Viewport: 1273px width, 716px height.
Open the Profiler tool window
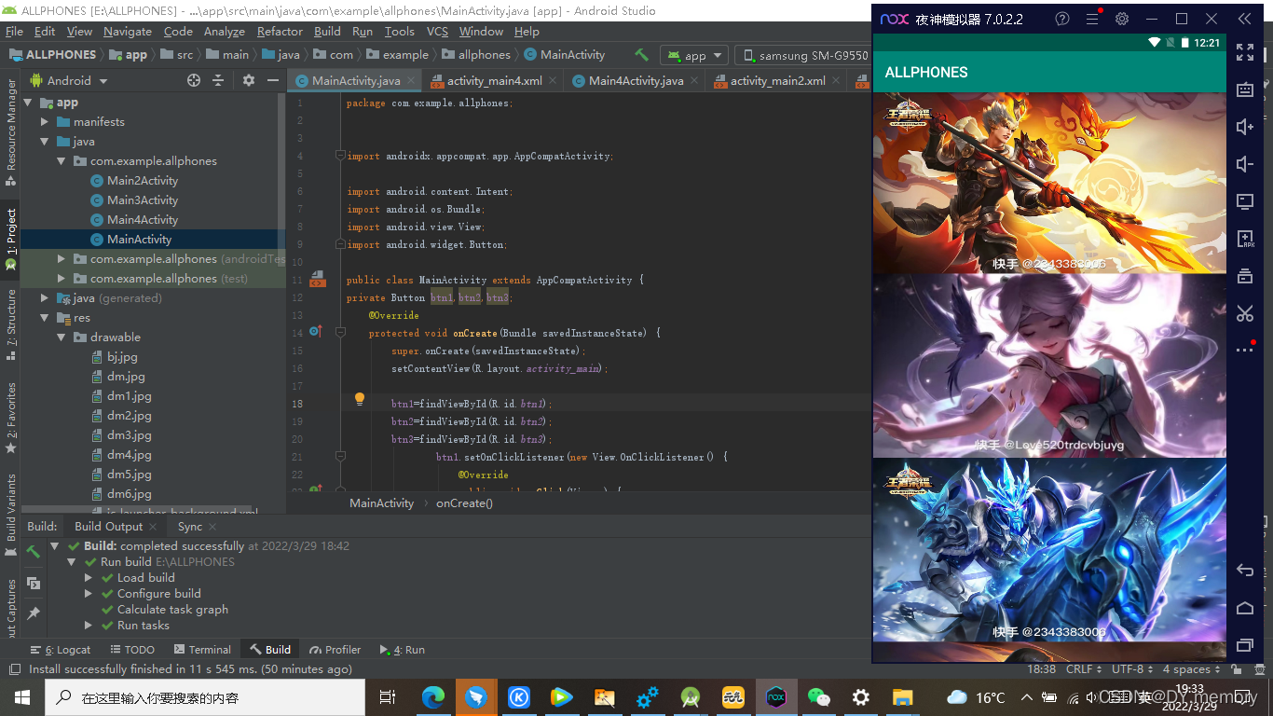[x=334, y=650]
